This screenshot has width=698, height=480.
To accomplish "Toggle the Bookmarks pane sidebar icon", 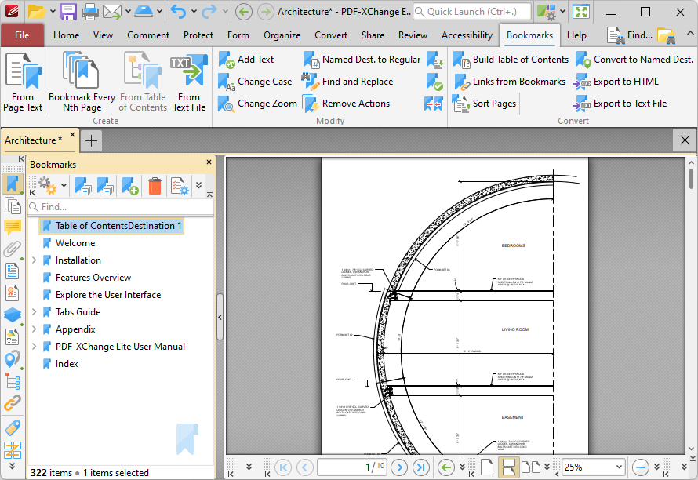I will pyautogui.click(x=12, y=184).
